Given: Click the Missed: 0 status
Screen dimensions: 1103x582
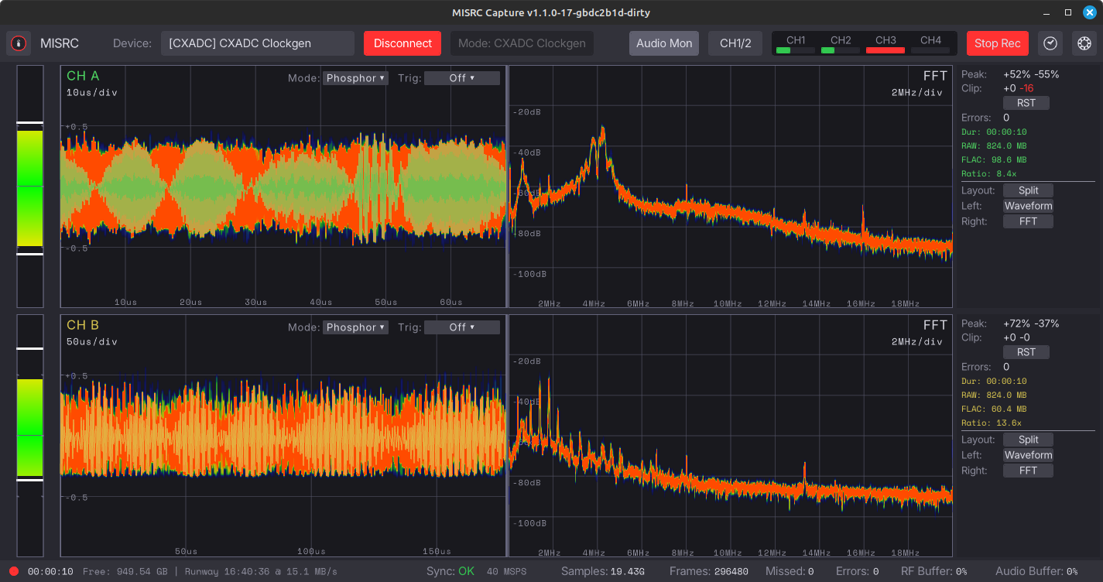Looking at the screenshot, I should (x=789, y=571).
